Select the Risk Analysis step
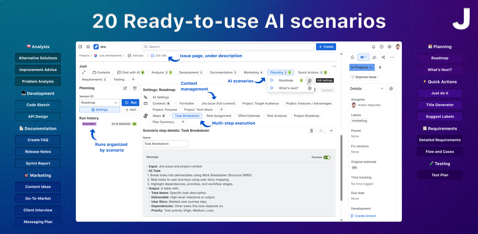 coord(277,116)
